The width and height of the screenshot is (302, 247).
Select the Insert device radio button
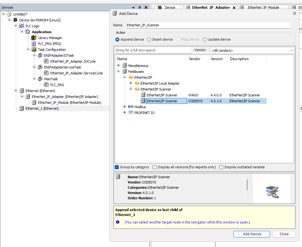pos(149,40)
